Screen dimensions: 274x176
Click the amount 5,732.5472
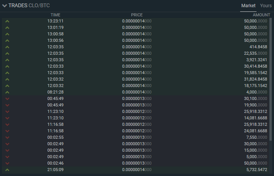pyautogui.click(x=257, y=170)
